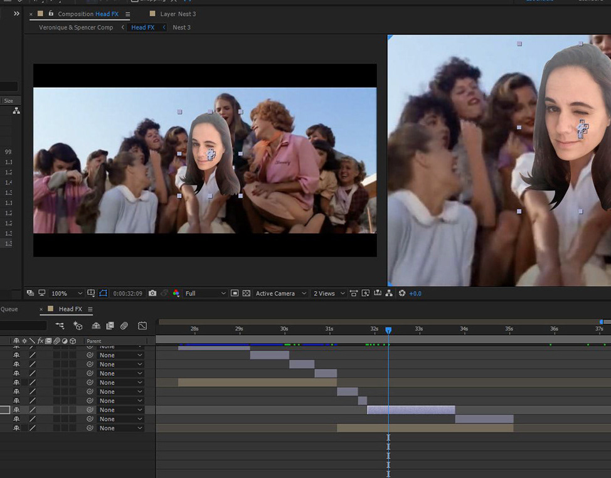Open the Full resolution dropdown
This screenshot has height=478, width=611.
tap(205, 294)
